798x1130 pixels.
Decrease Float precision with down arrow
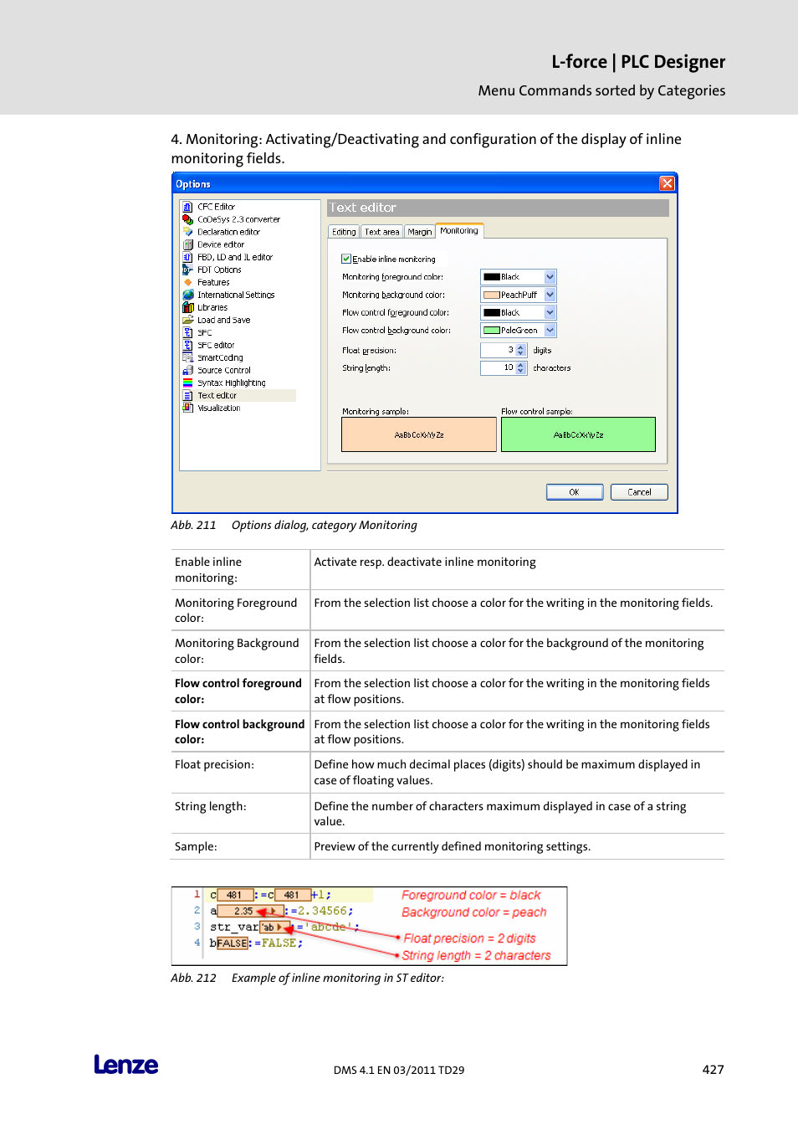(x=521, y=353)
